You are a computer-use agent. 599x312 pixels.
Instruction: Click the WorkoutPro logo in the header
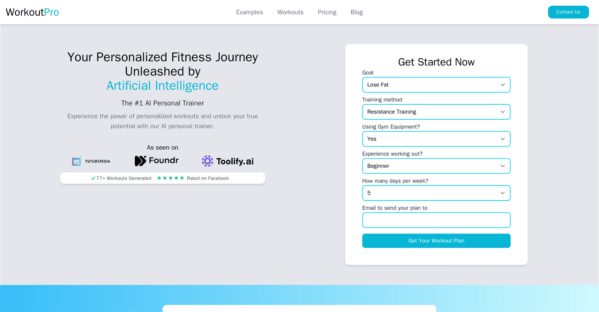(32, 12)
